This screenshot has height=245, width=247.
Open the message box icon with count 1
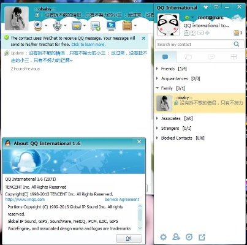coord(238,32)
